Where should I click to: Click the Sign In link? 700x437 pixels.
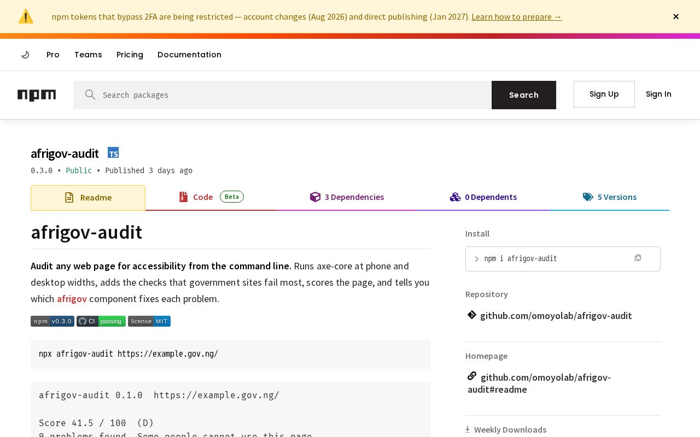point(658,94)
